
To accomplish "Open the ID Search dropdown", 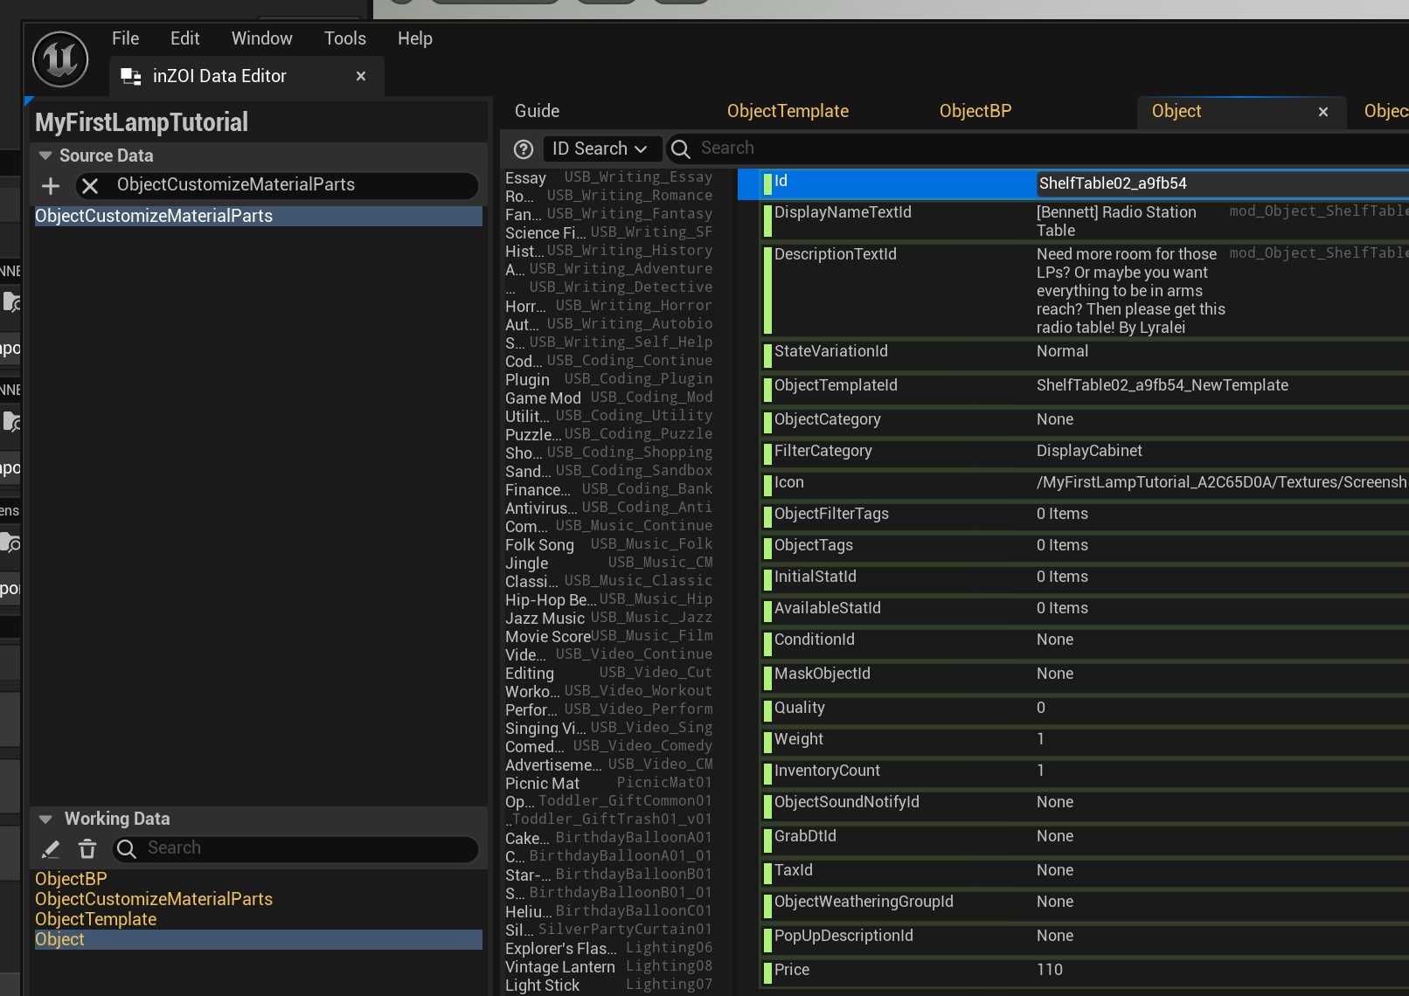I will 601,149.
